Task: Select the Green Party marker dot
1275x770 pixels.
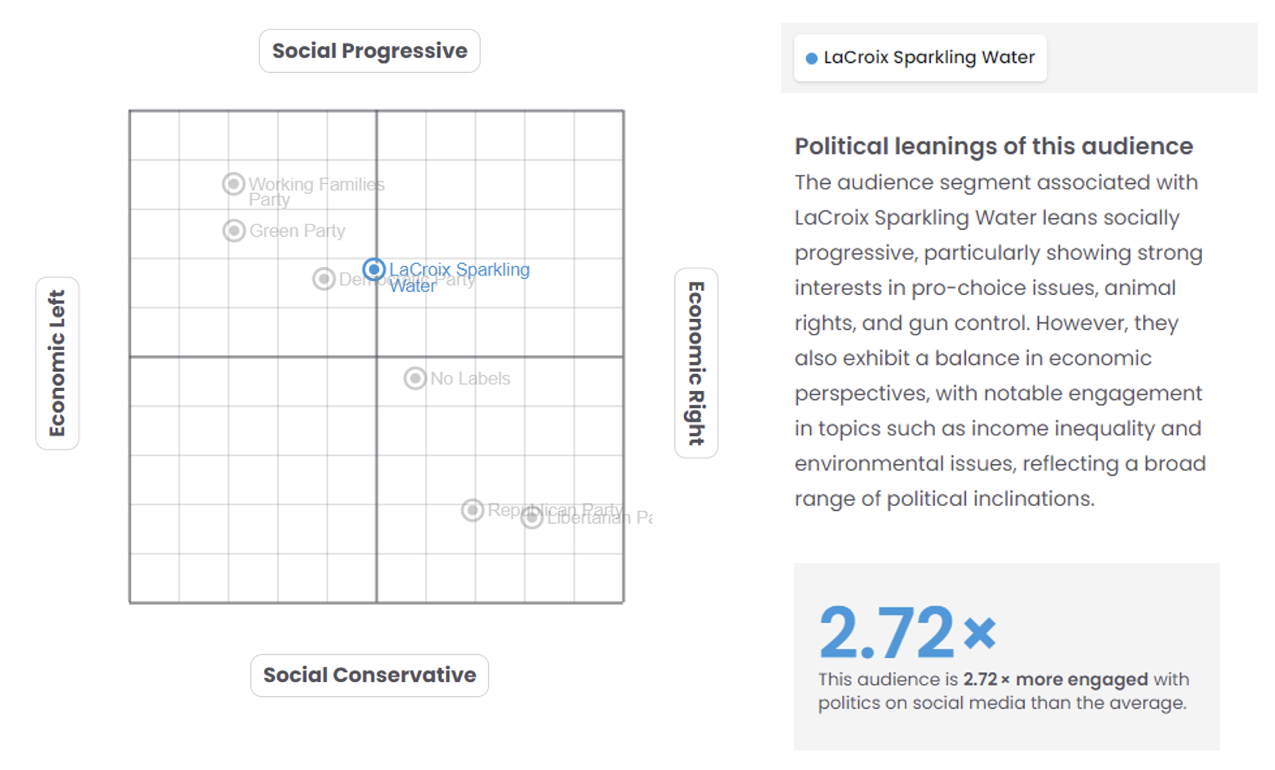Action: pos(234,231)
